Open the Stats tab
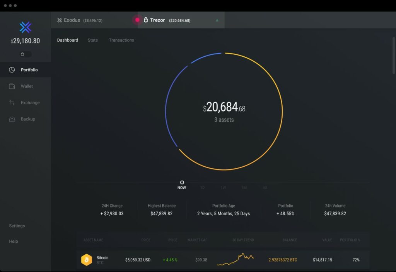This screenshot has height=272, width=396. click(x=93, y=40)
